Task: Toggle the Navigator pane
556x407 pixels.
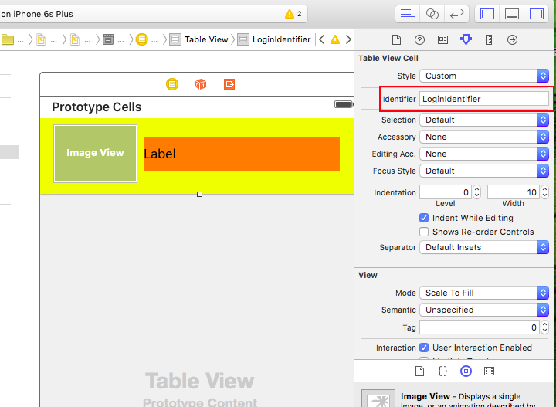Action: [x=487, y=14]
